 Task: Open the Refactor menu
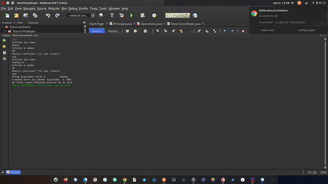54,9
